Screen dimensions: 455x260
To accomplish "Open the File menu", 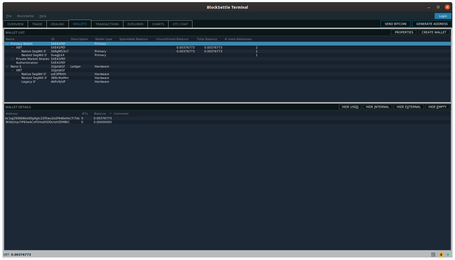I will (x=9, y=16).
